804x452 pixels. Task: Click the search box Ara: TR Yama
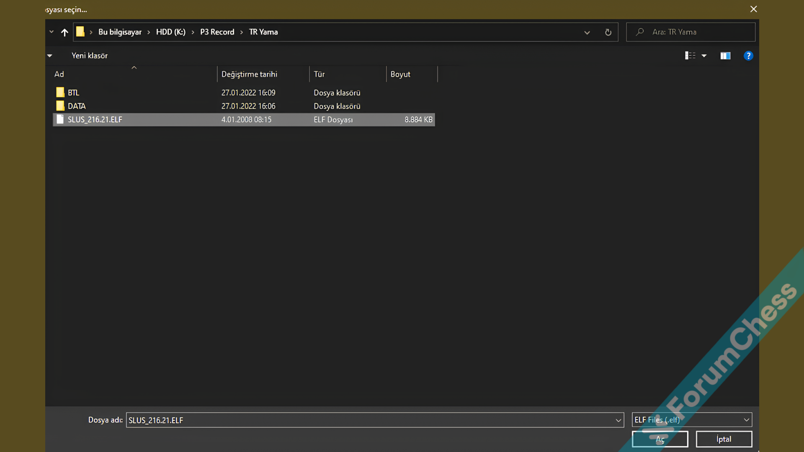pos(691,32)
